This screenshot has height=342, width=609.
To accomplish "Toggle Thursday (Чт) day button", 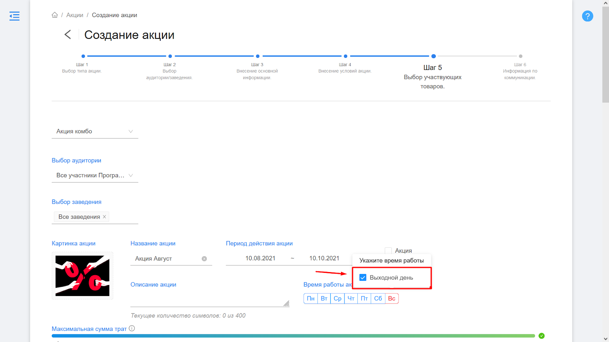I will coord(351,298).
